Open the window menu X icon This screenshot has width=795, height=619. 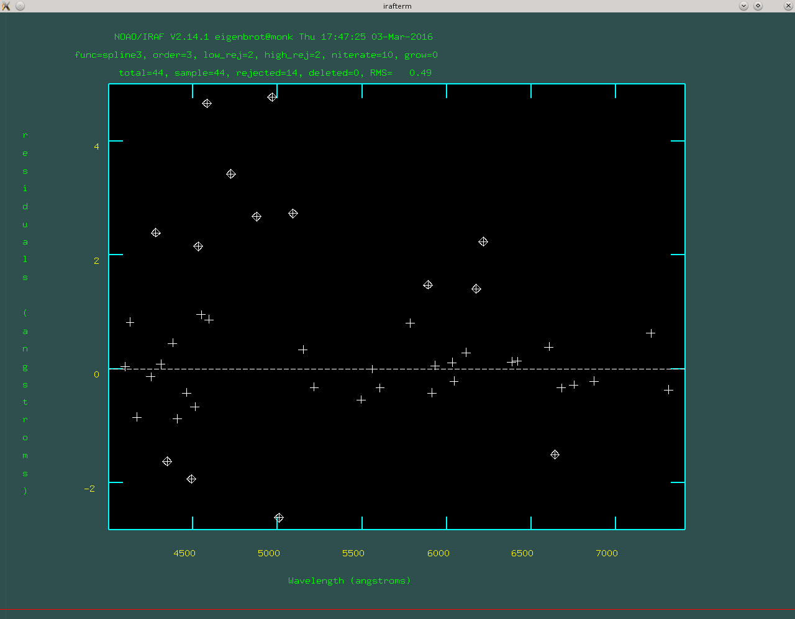[x=6, y=6]
